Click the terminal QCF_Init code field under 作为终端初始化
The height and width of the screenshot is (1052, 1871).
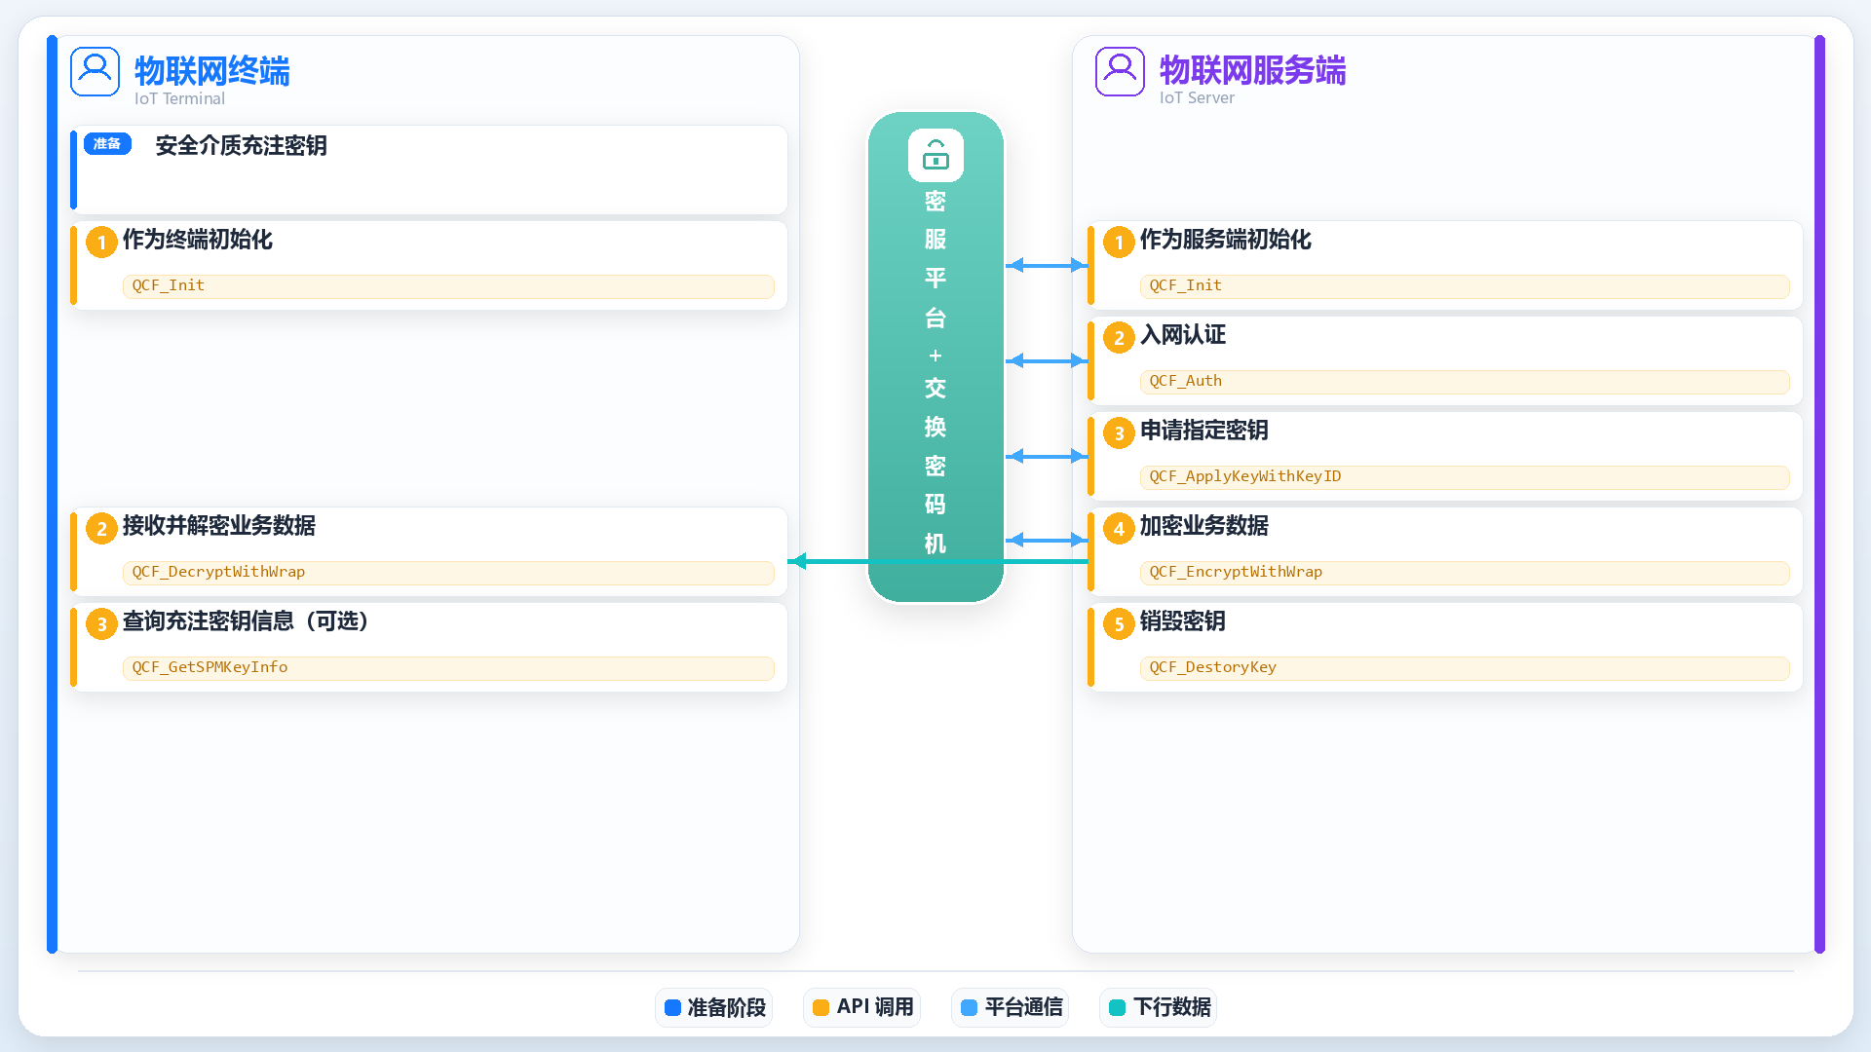[448, 285]
